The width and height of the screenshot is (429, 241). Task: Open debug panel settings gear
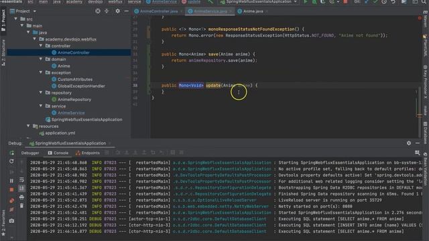(409, 143)
